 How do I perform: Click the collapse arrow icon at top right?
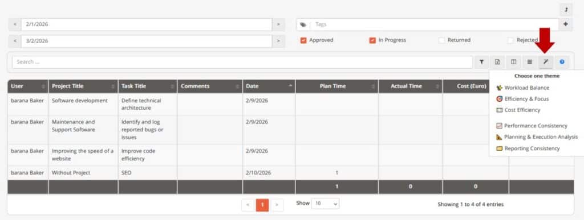(566, 10)
